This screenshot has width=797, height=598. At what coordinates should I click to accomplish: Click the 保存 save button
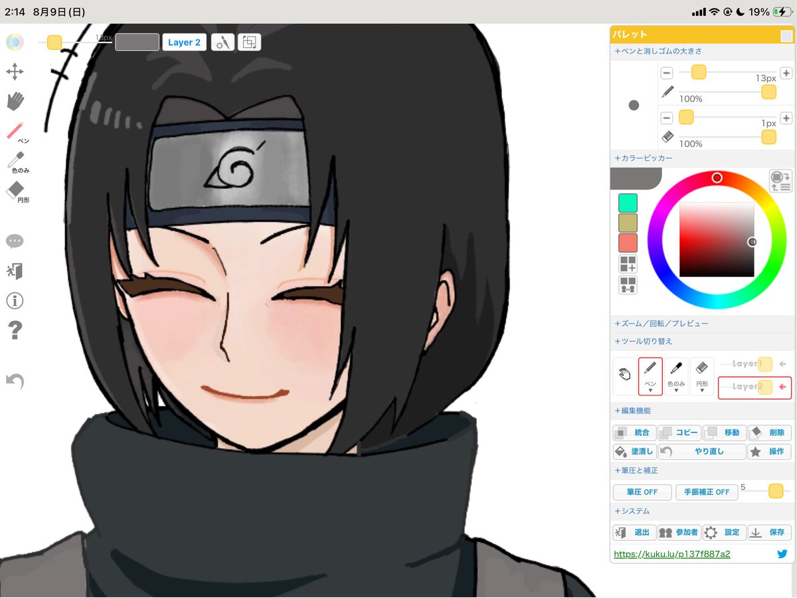click(x=770, y=532)
